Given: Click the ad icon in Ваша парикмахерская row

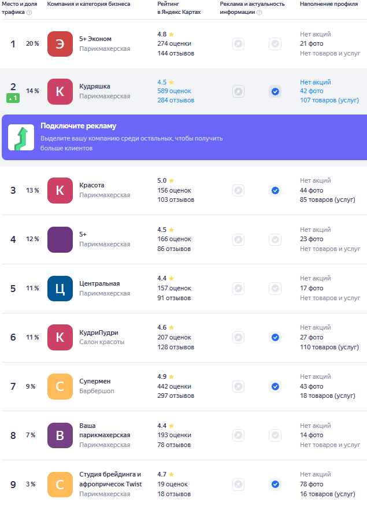Looking at the screenshot, I should [x=238, y=435].
